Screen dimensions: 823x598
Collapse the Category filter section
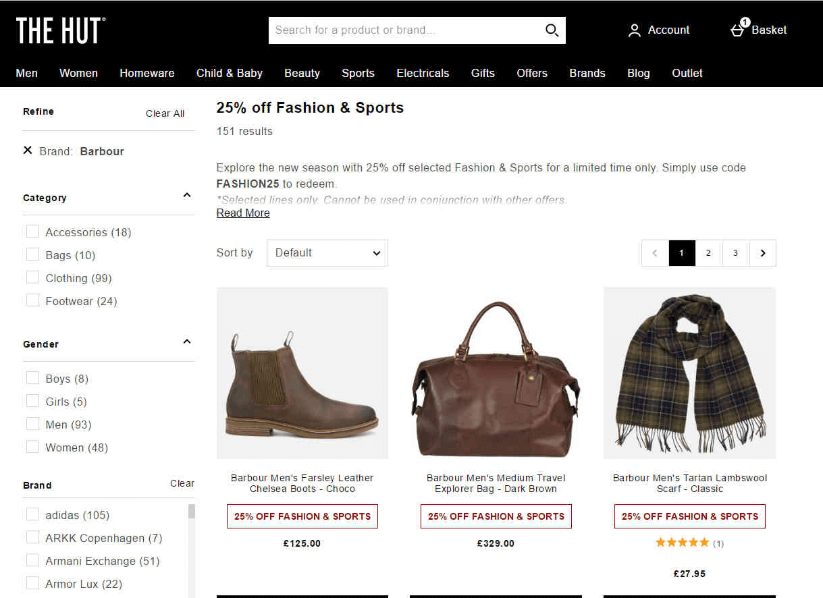pos(187,195)
